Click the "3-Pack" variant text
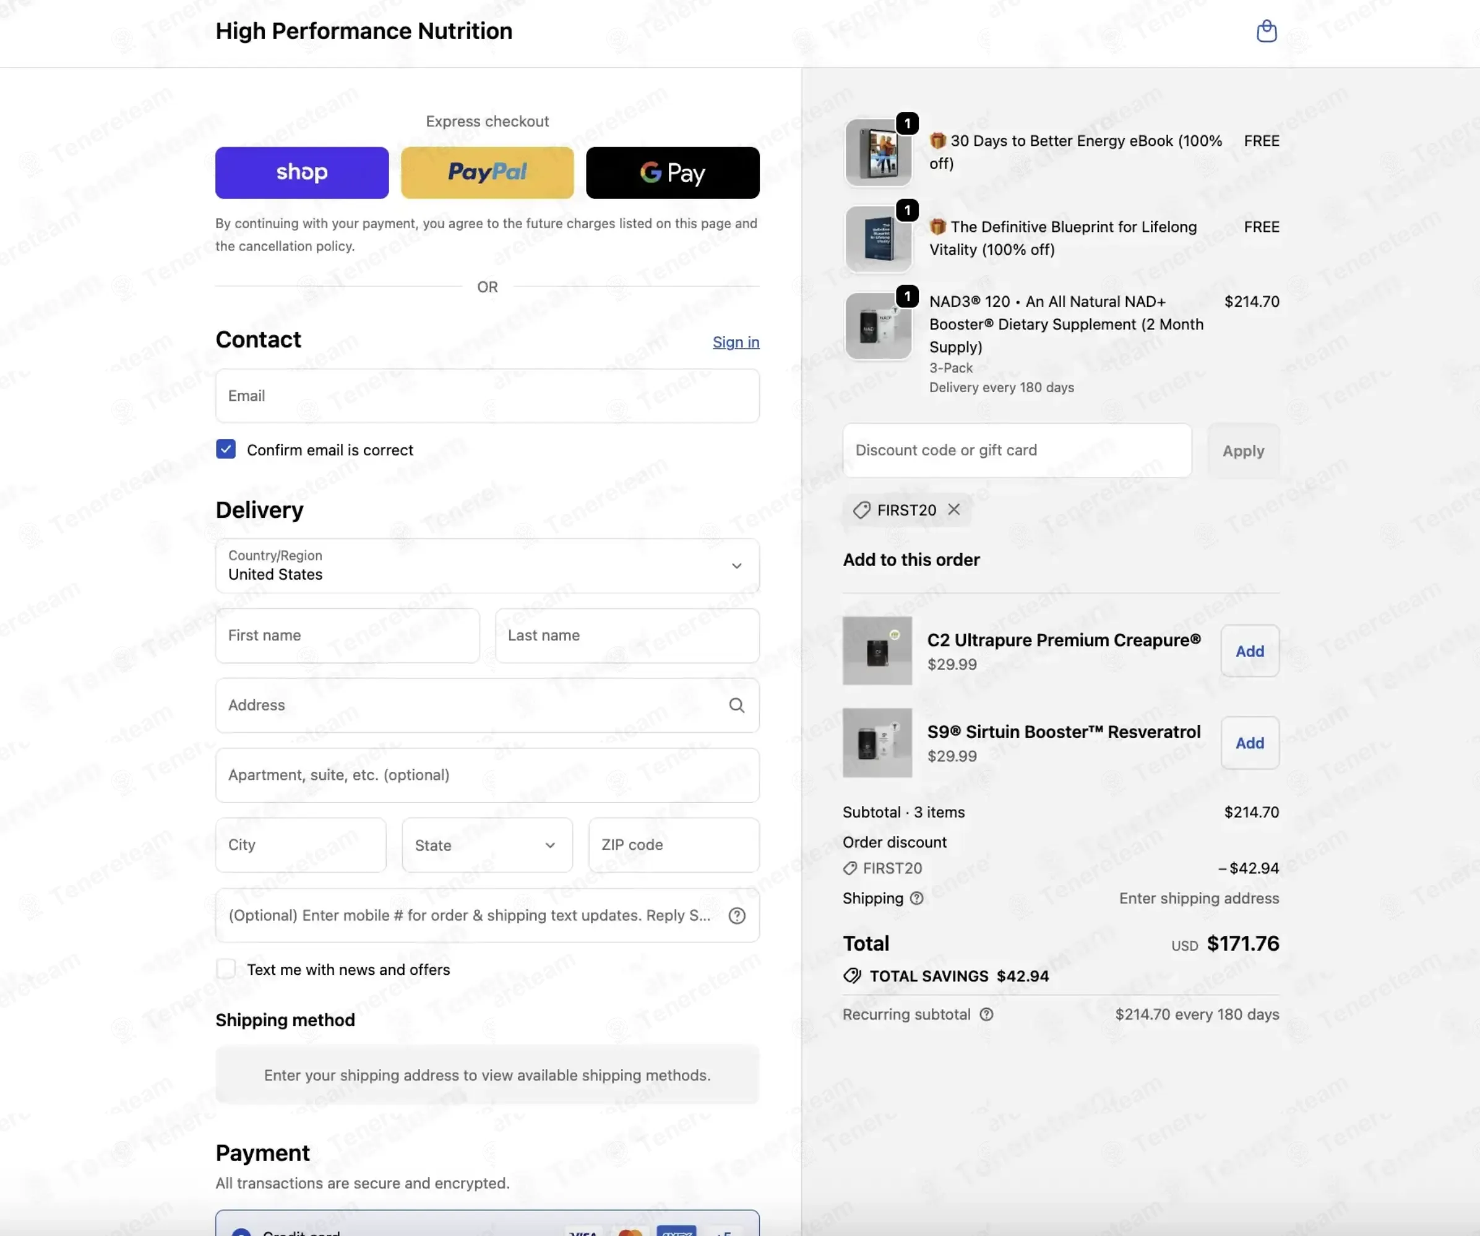1480x1236 pixels. (951, 368)
